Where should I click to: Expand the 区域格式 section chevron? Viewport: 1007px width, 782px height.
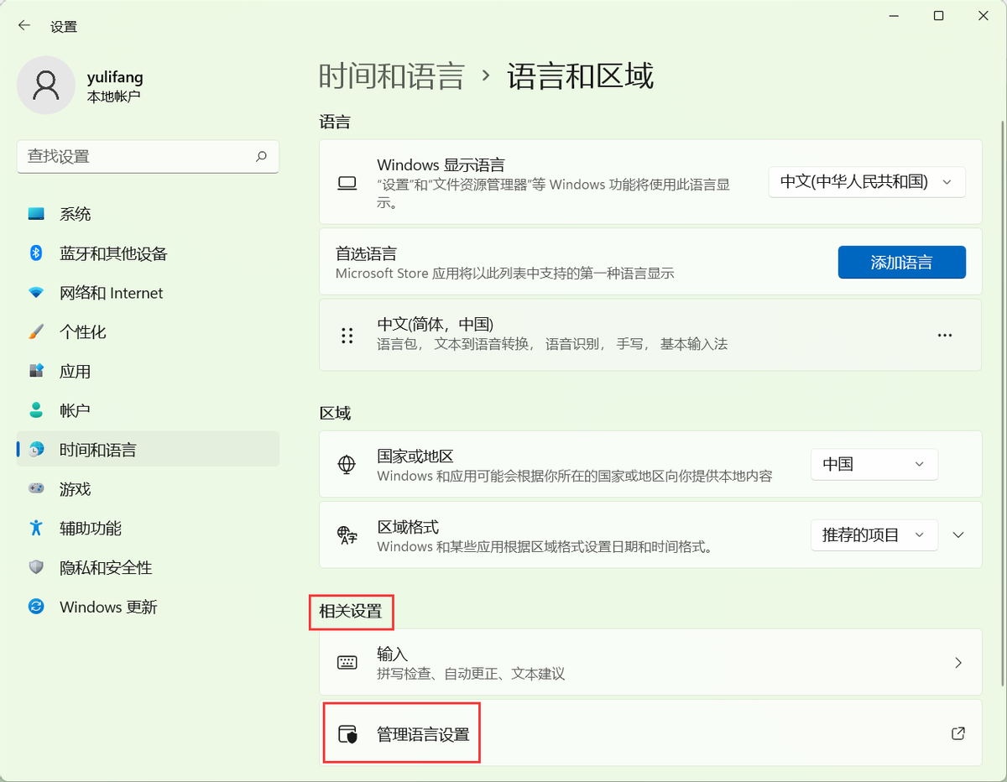958,535
